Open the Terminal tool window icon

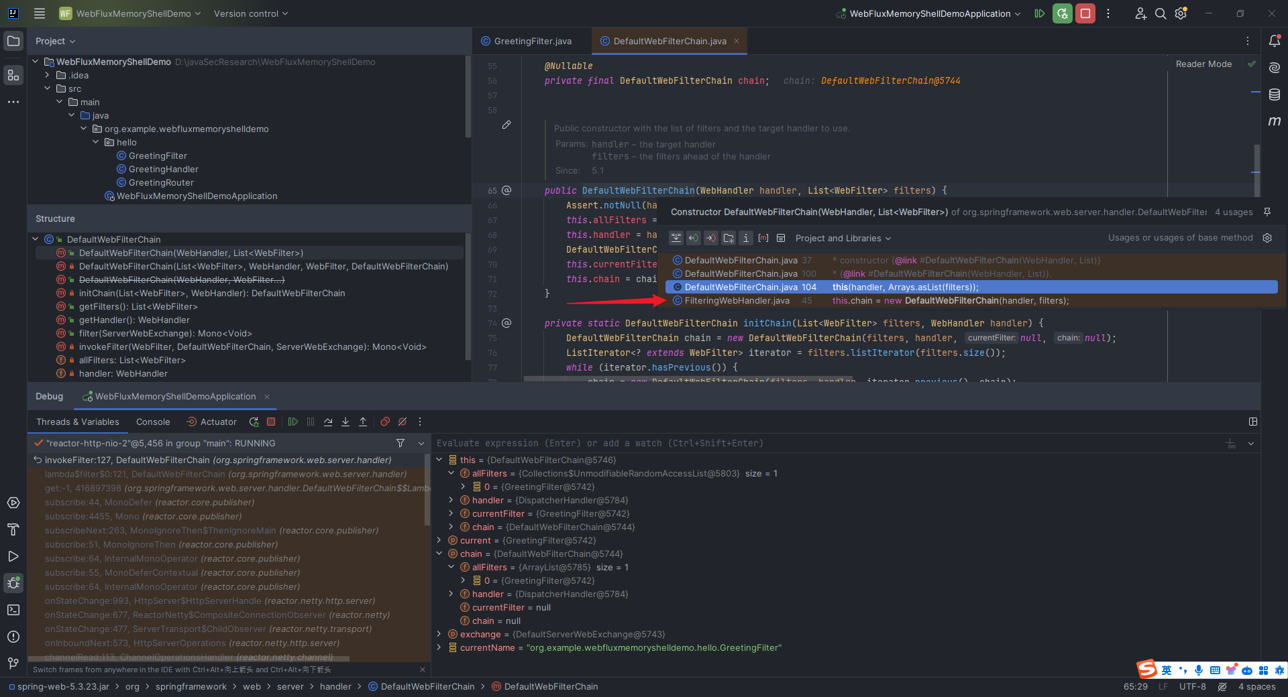coord(13,610)
